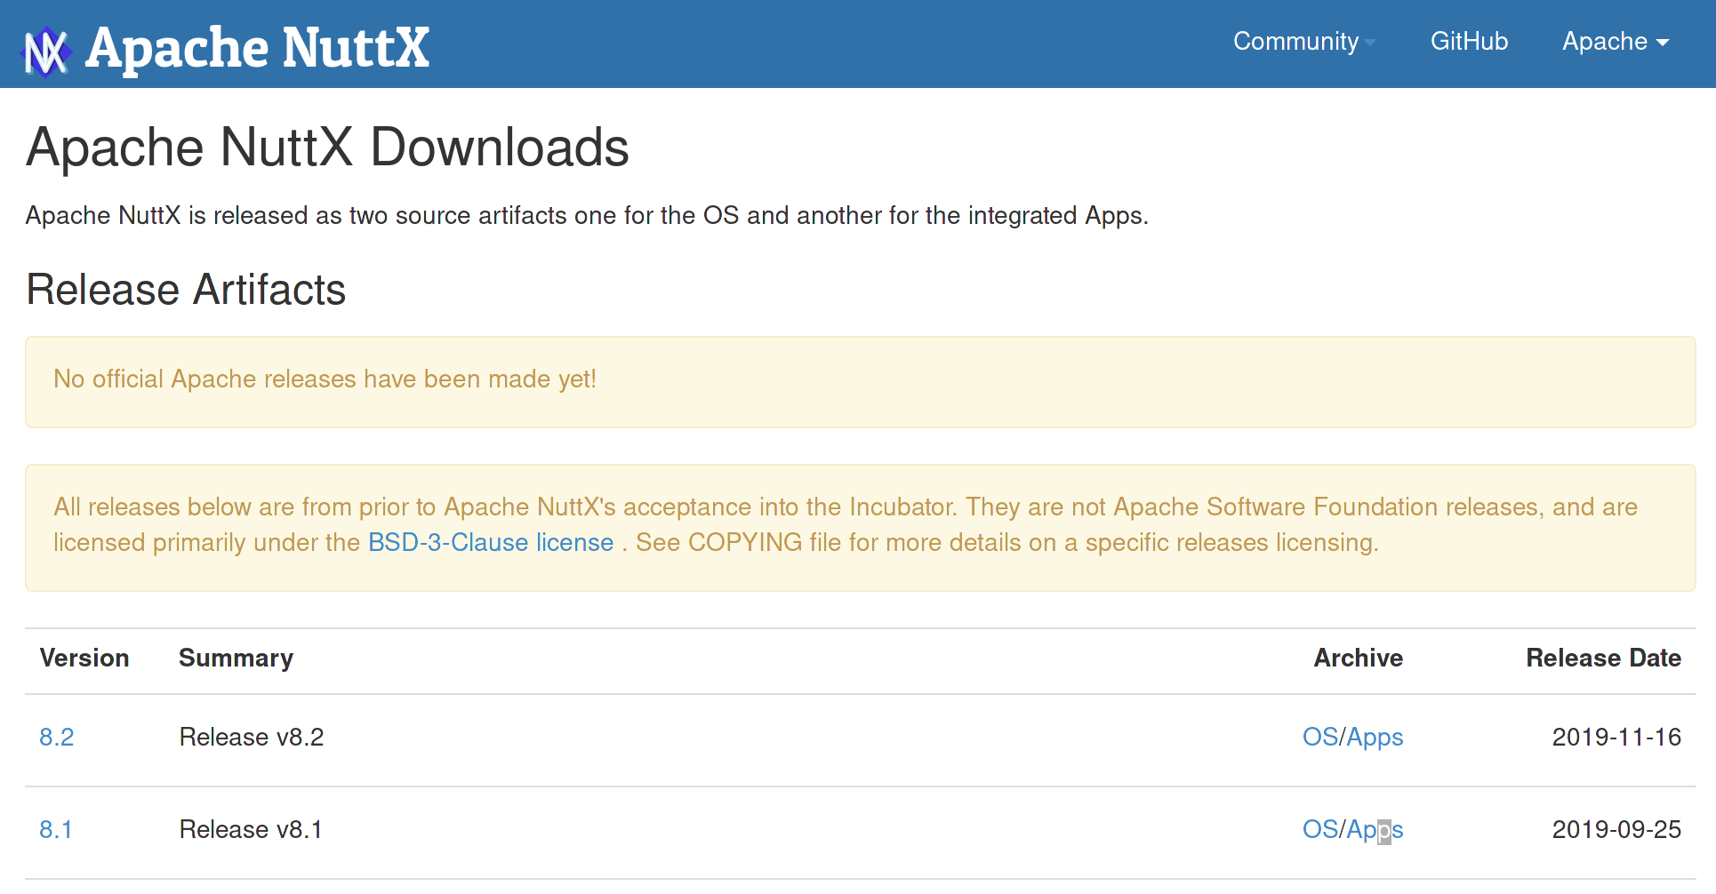This screenshot has height=894, width=1716.
Task: Open the version 8.1 release link
Action: click(x=56, y=829)
